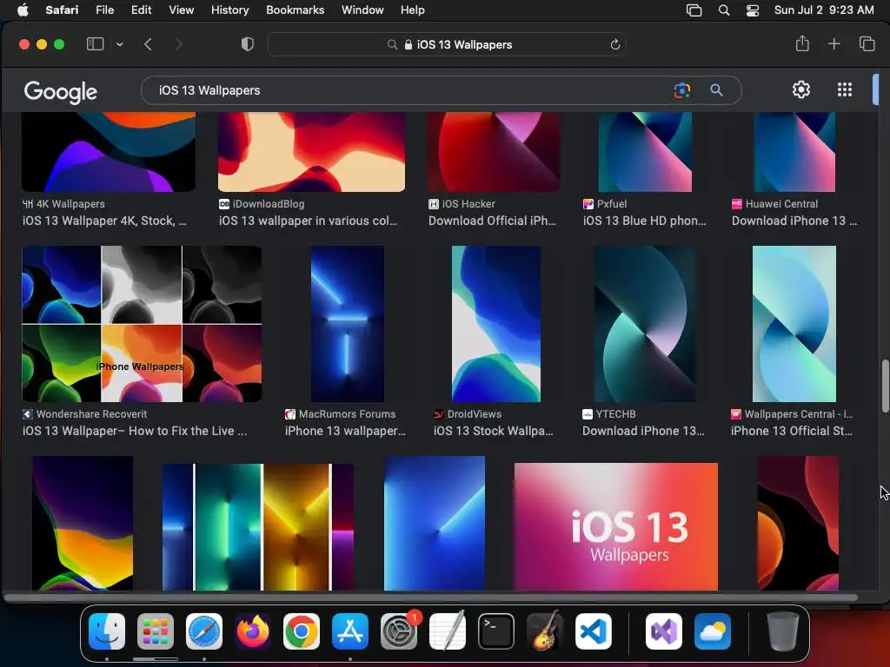Select the four-color neon wallpapers thumbnail

tap(258, 527)
